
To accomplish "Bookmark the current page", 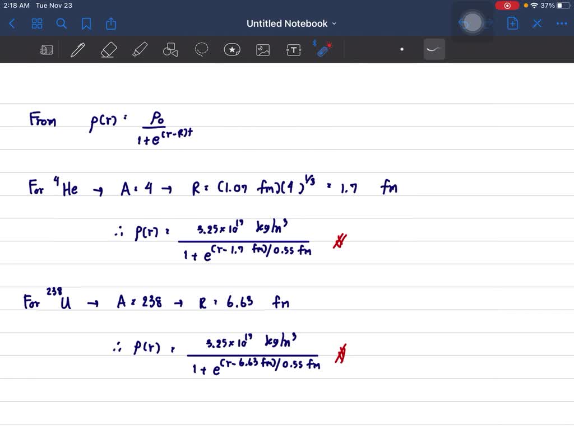I will pyautogui.click(x=86, y=24).
